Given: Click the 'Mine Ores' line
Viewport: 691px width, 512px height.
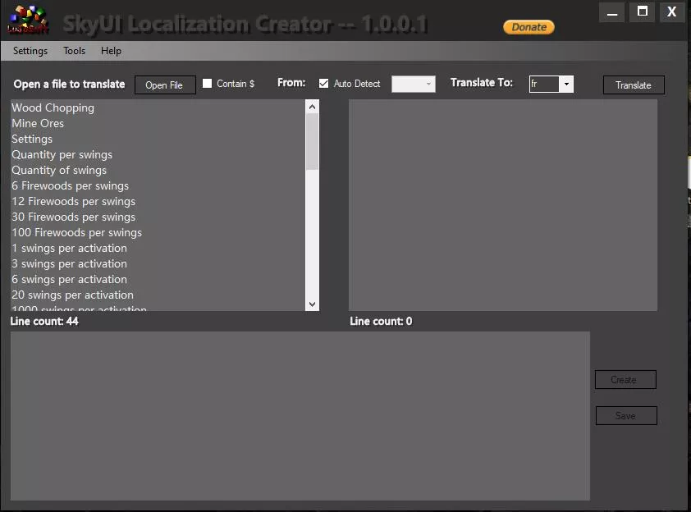Looking at the screenshot, I should [38, 123].
